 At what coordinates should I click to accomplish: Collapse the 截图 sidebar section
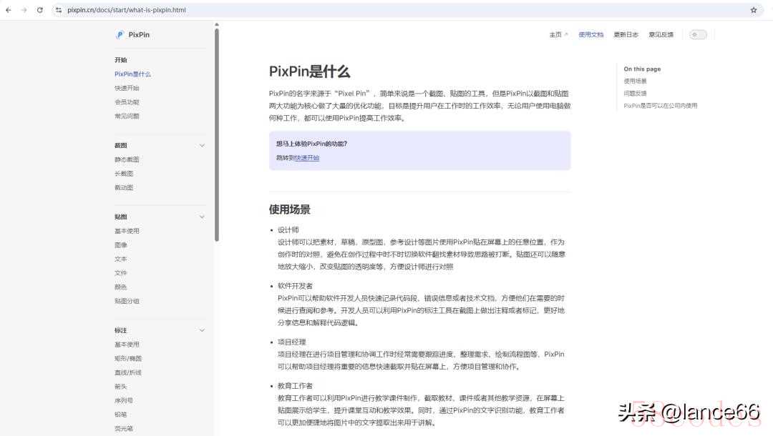coord(202,145)
